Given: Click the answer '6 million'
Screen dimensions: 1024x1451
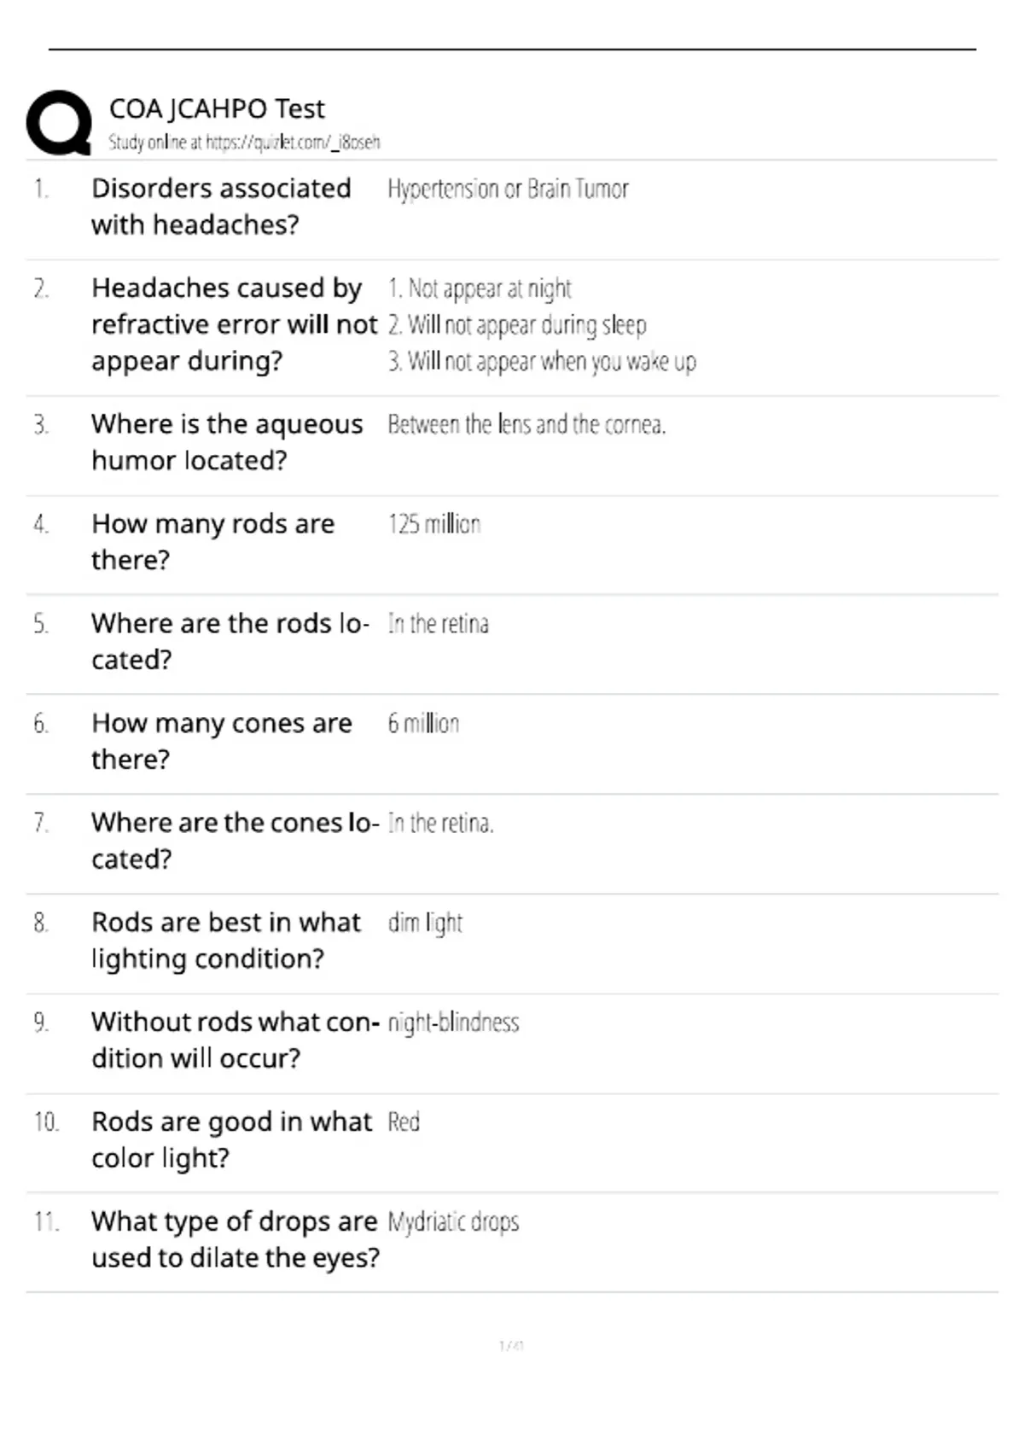Looking at the screenshot, I should tap(423, 724).
